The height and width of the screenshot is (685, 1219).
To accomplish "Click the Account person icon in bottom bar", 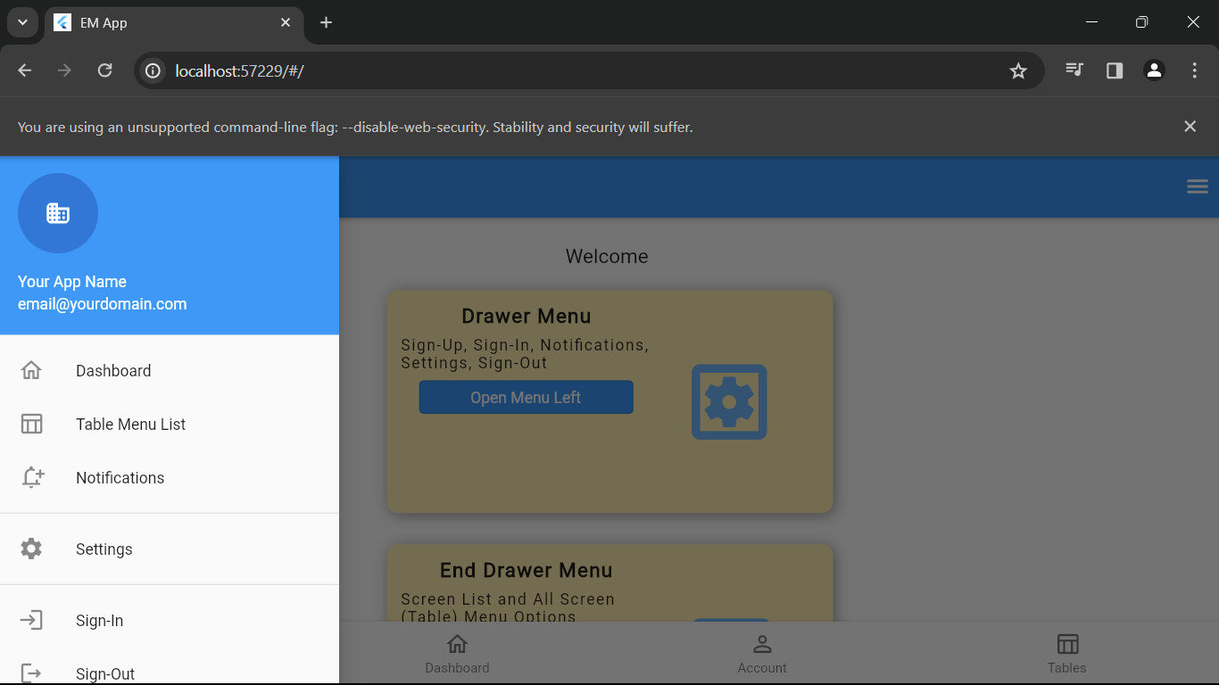I will click(762, 643).
